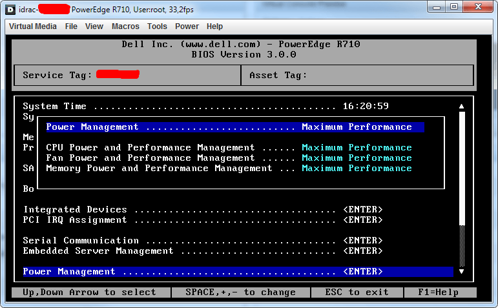Image resolution: width=498 pixels, height=308 pixels.
Task: Open the File menu
Action: coord(71,26)
